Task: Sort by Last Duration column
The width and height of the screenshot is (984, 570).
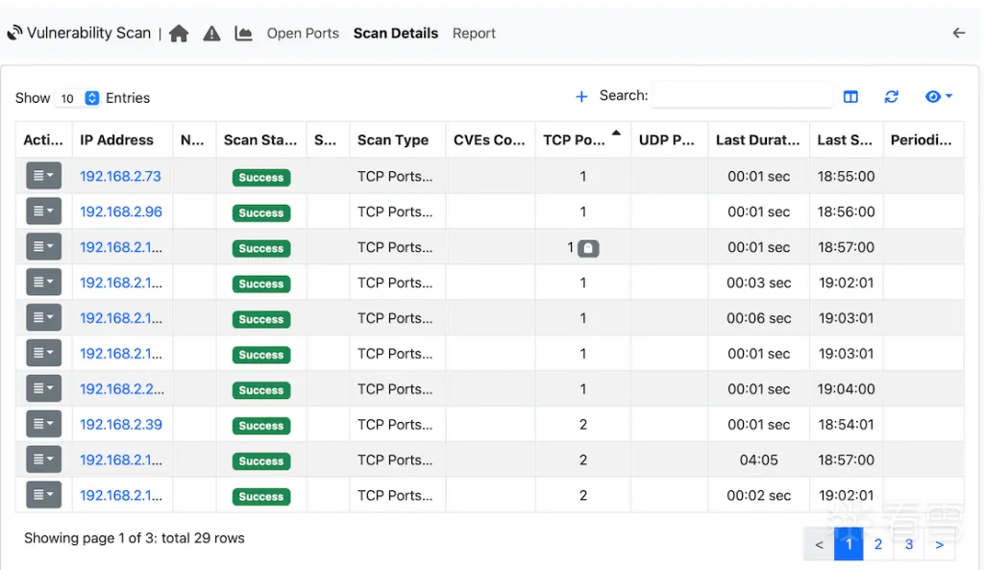Action: point(757,140)
